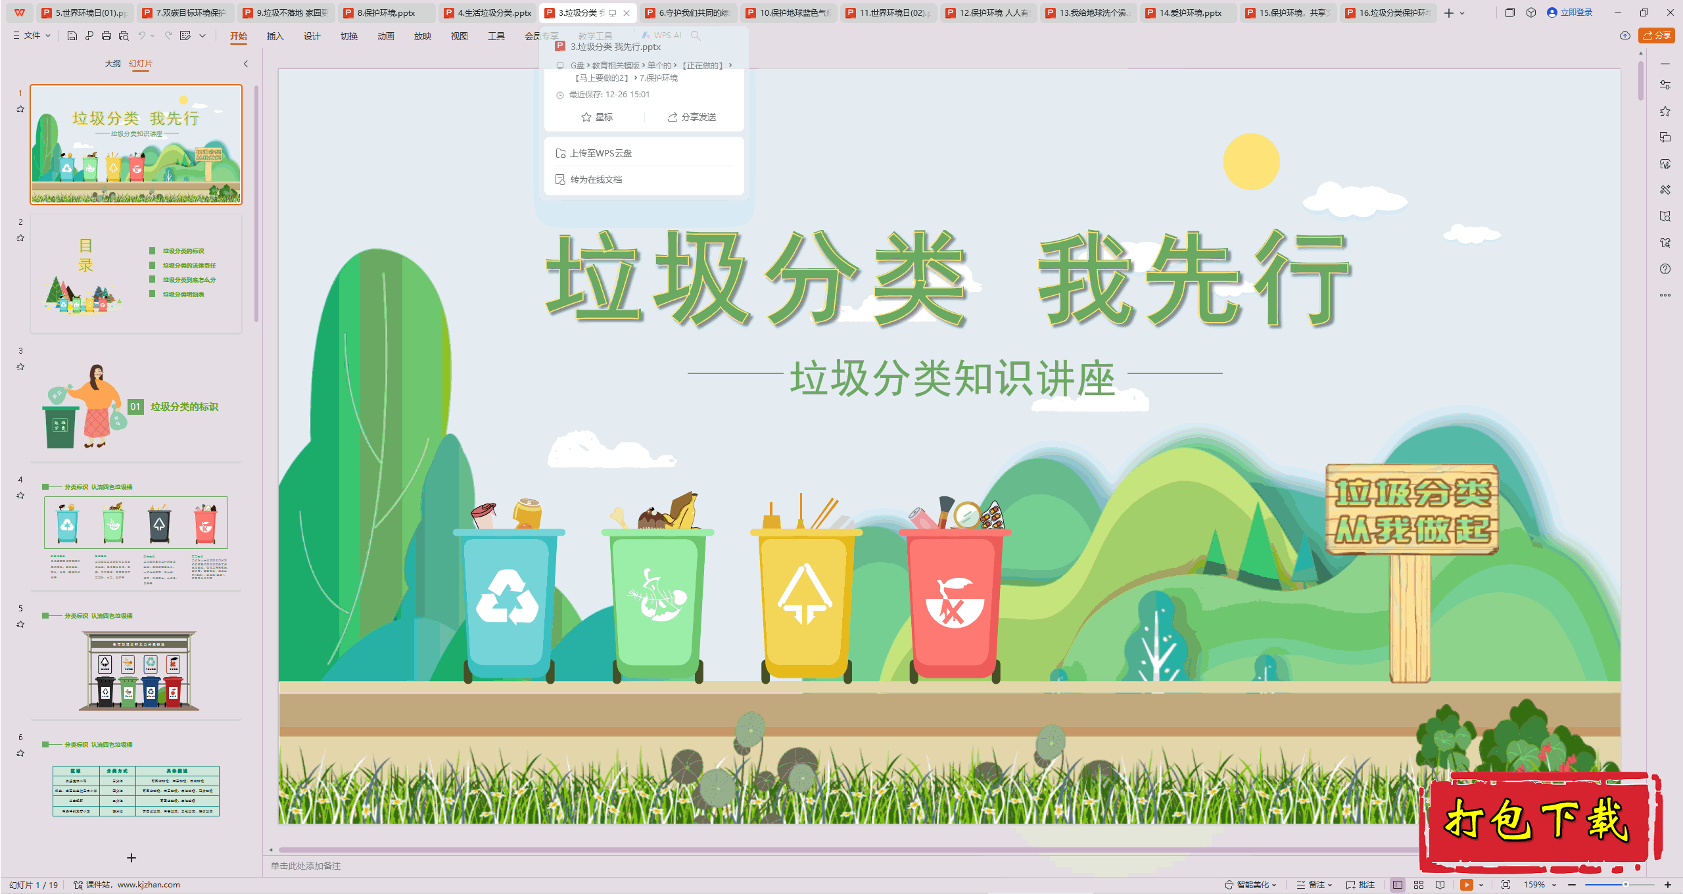Click the multi-window stack icon in title bar
This screenshot has height=894, width=1683.
pos(1510,12)
